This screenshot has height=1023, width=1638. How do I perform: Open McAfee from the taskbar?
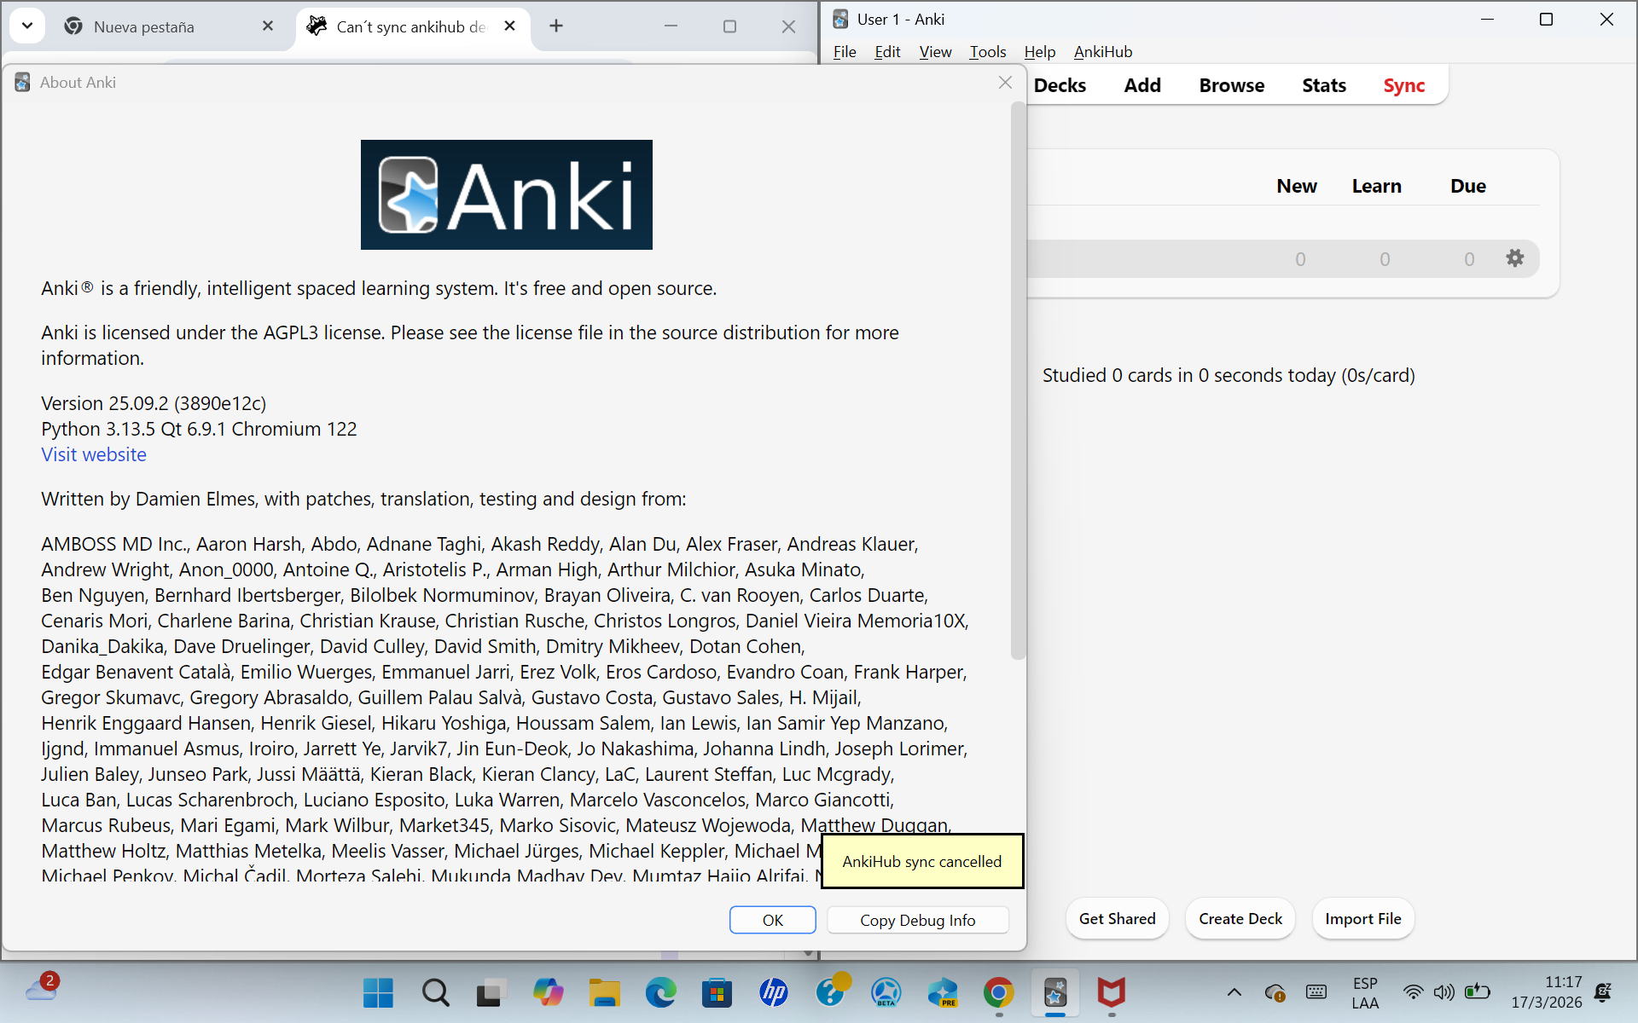1111,993
